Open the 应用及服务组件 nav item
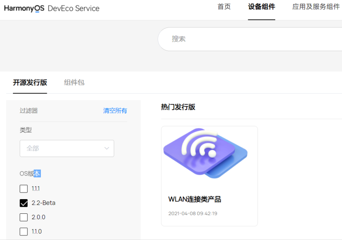The height and width of the screenshot is (240, 342). pyautogui.click(x=316, y=7)
